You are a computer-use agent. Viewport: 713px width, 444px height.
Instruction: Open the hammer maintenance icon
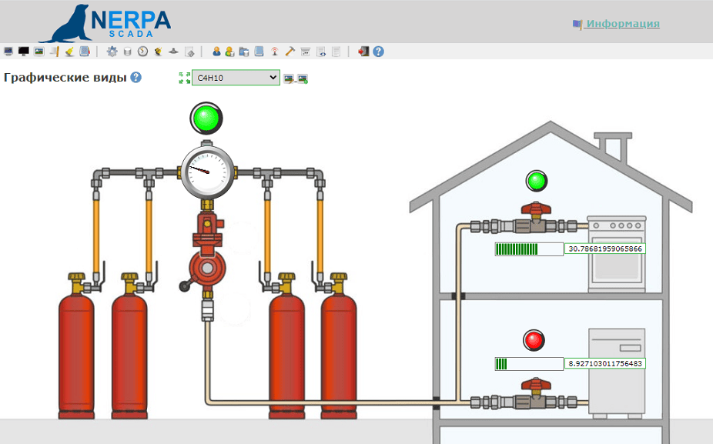click(x=290, y=52)
